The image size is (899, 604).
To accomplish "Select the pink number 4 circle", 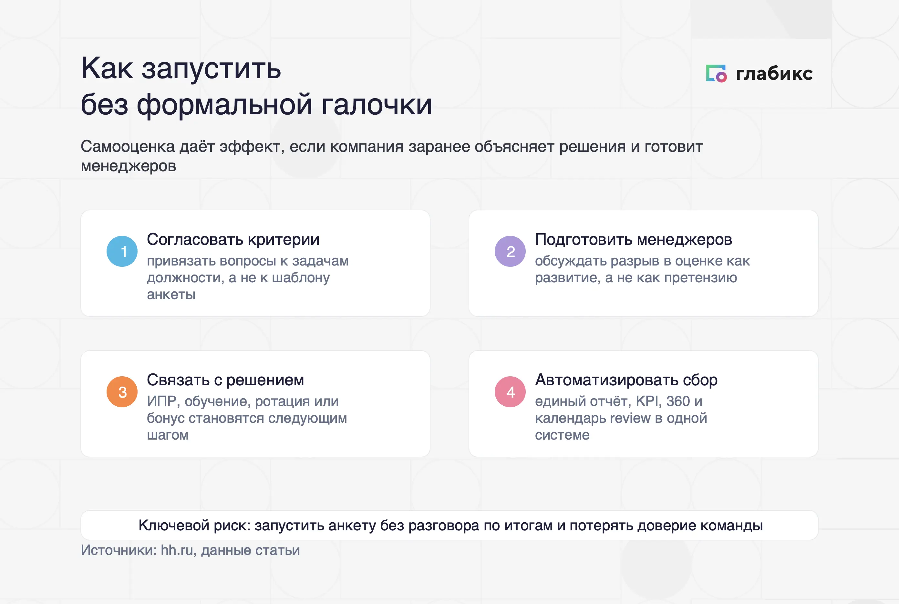I will click(x=510, y=392).
